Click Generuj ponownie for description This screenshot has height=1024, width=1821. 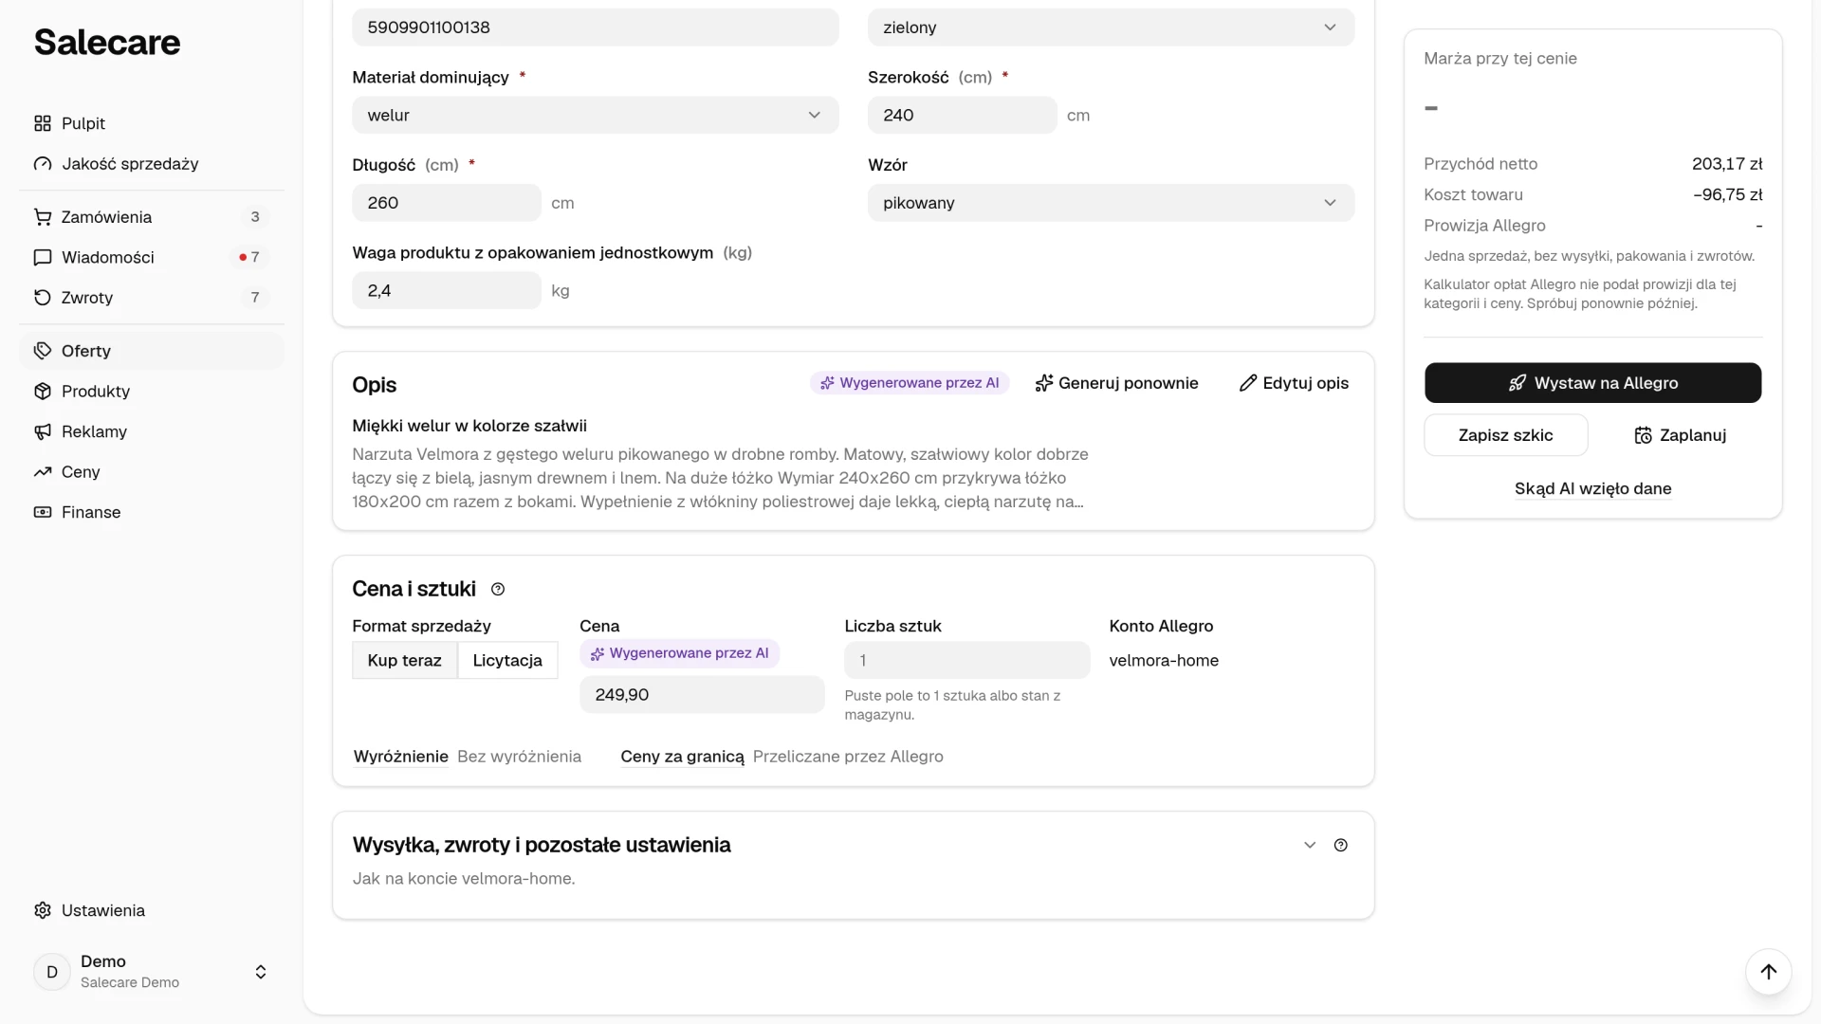[x=1116, y=383]
